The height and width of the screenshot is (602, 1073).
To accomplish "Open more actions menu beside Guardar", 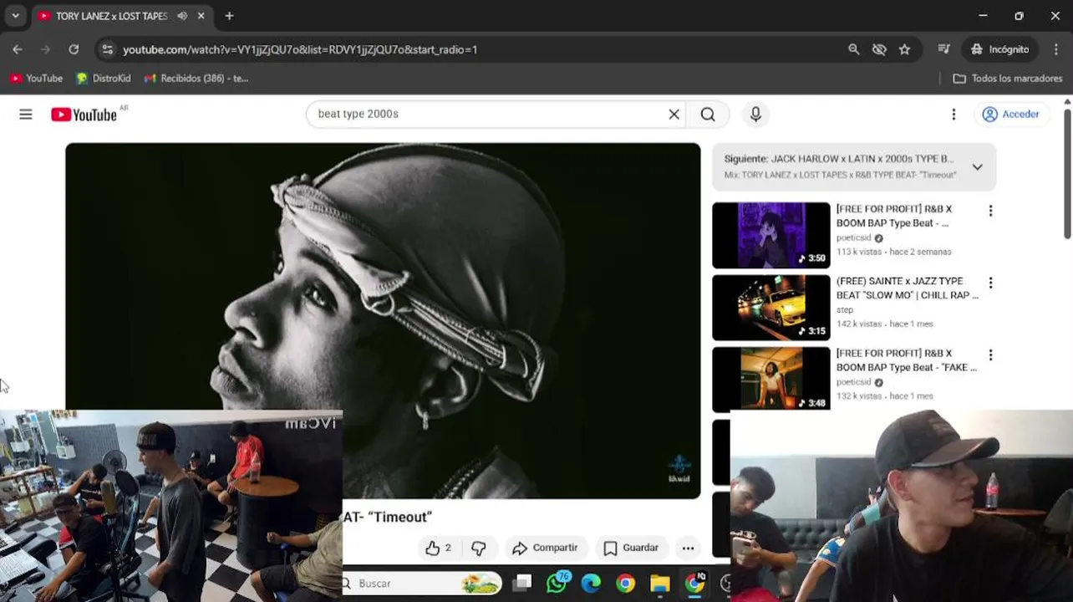I will [x=688, y=548].
